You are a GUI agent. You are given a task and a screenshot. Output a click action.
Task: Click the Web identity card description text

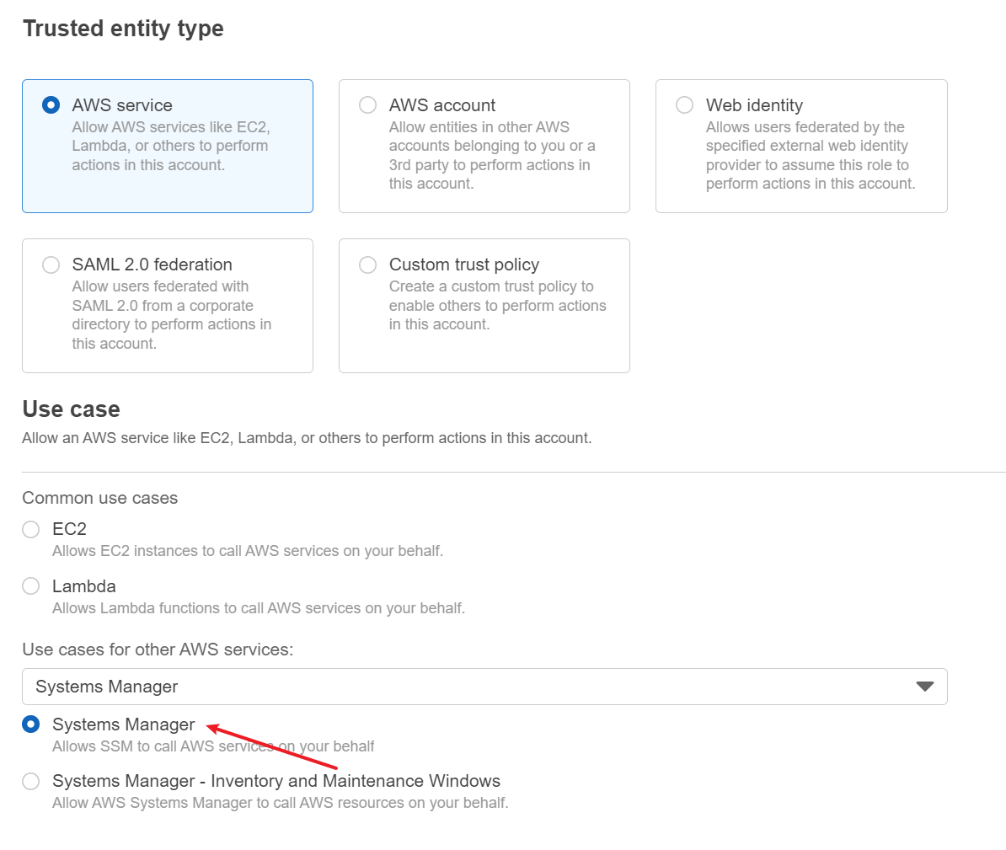click(x=810, y=155)
